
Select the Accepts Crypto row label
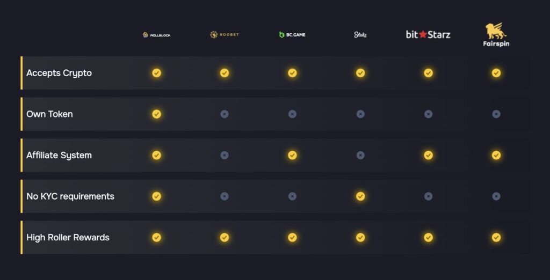coord(59,73)
